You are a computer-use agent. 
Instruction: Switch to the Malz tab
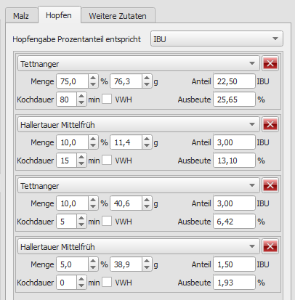coord(21,16)
